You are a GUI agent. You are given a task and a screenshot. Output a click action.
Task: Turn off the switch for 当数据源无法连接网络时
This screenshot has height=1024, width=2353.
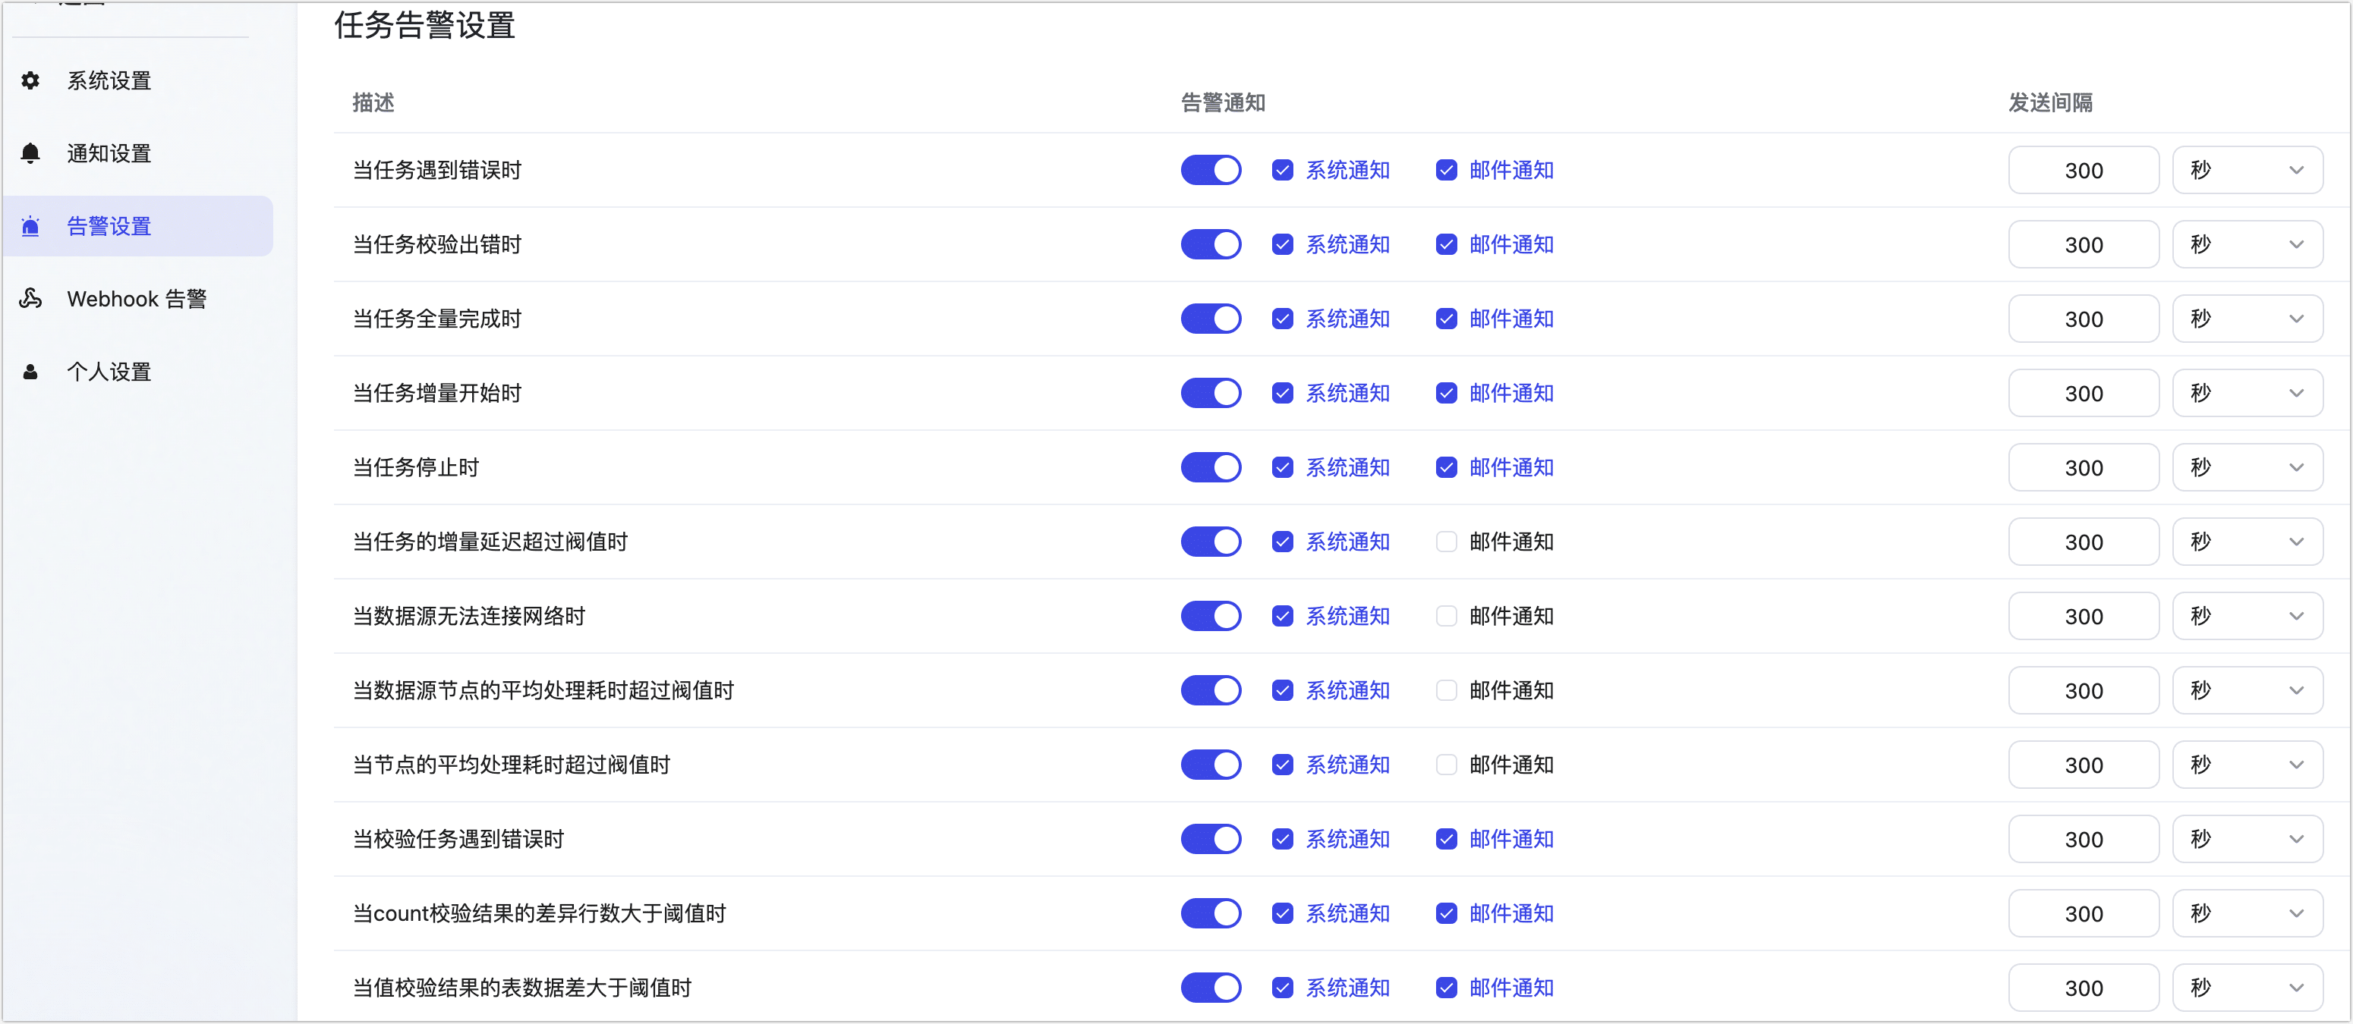tap(1211, 616)
